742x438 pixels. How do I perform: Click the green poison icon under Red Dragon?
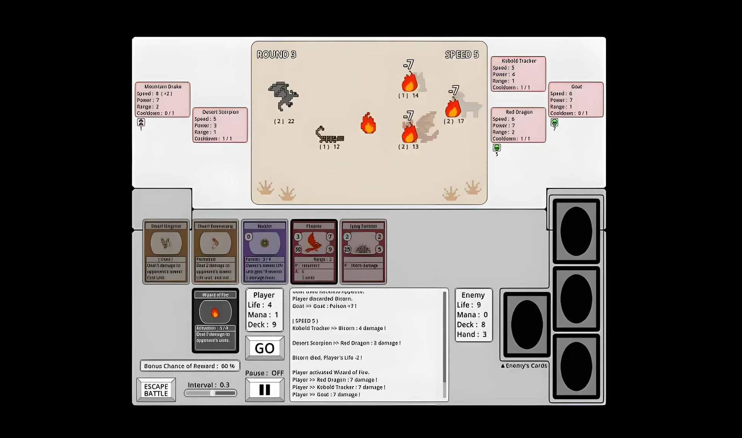point(497,148)
